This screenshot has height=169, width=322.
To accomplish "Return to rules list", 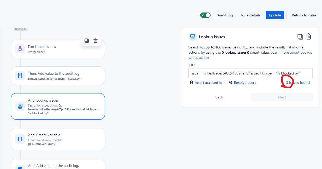I will [304, 15].
